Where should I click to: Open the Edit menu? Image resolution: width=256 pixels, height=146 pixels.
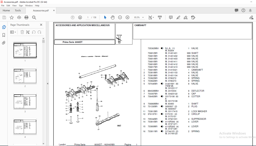click(8, 5)
